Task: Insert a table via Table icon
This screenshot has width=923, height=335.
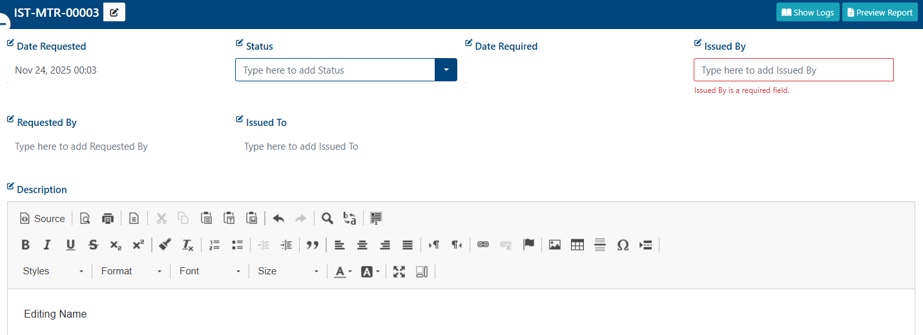Action: click(577, 245)
